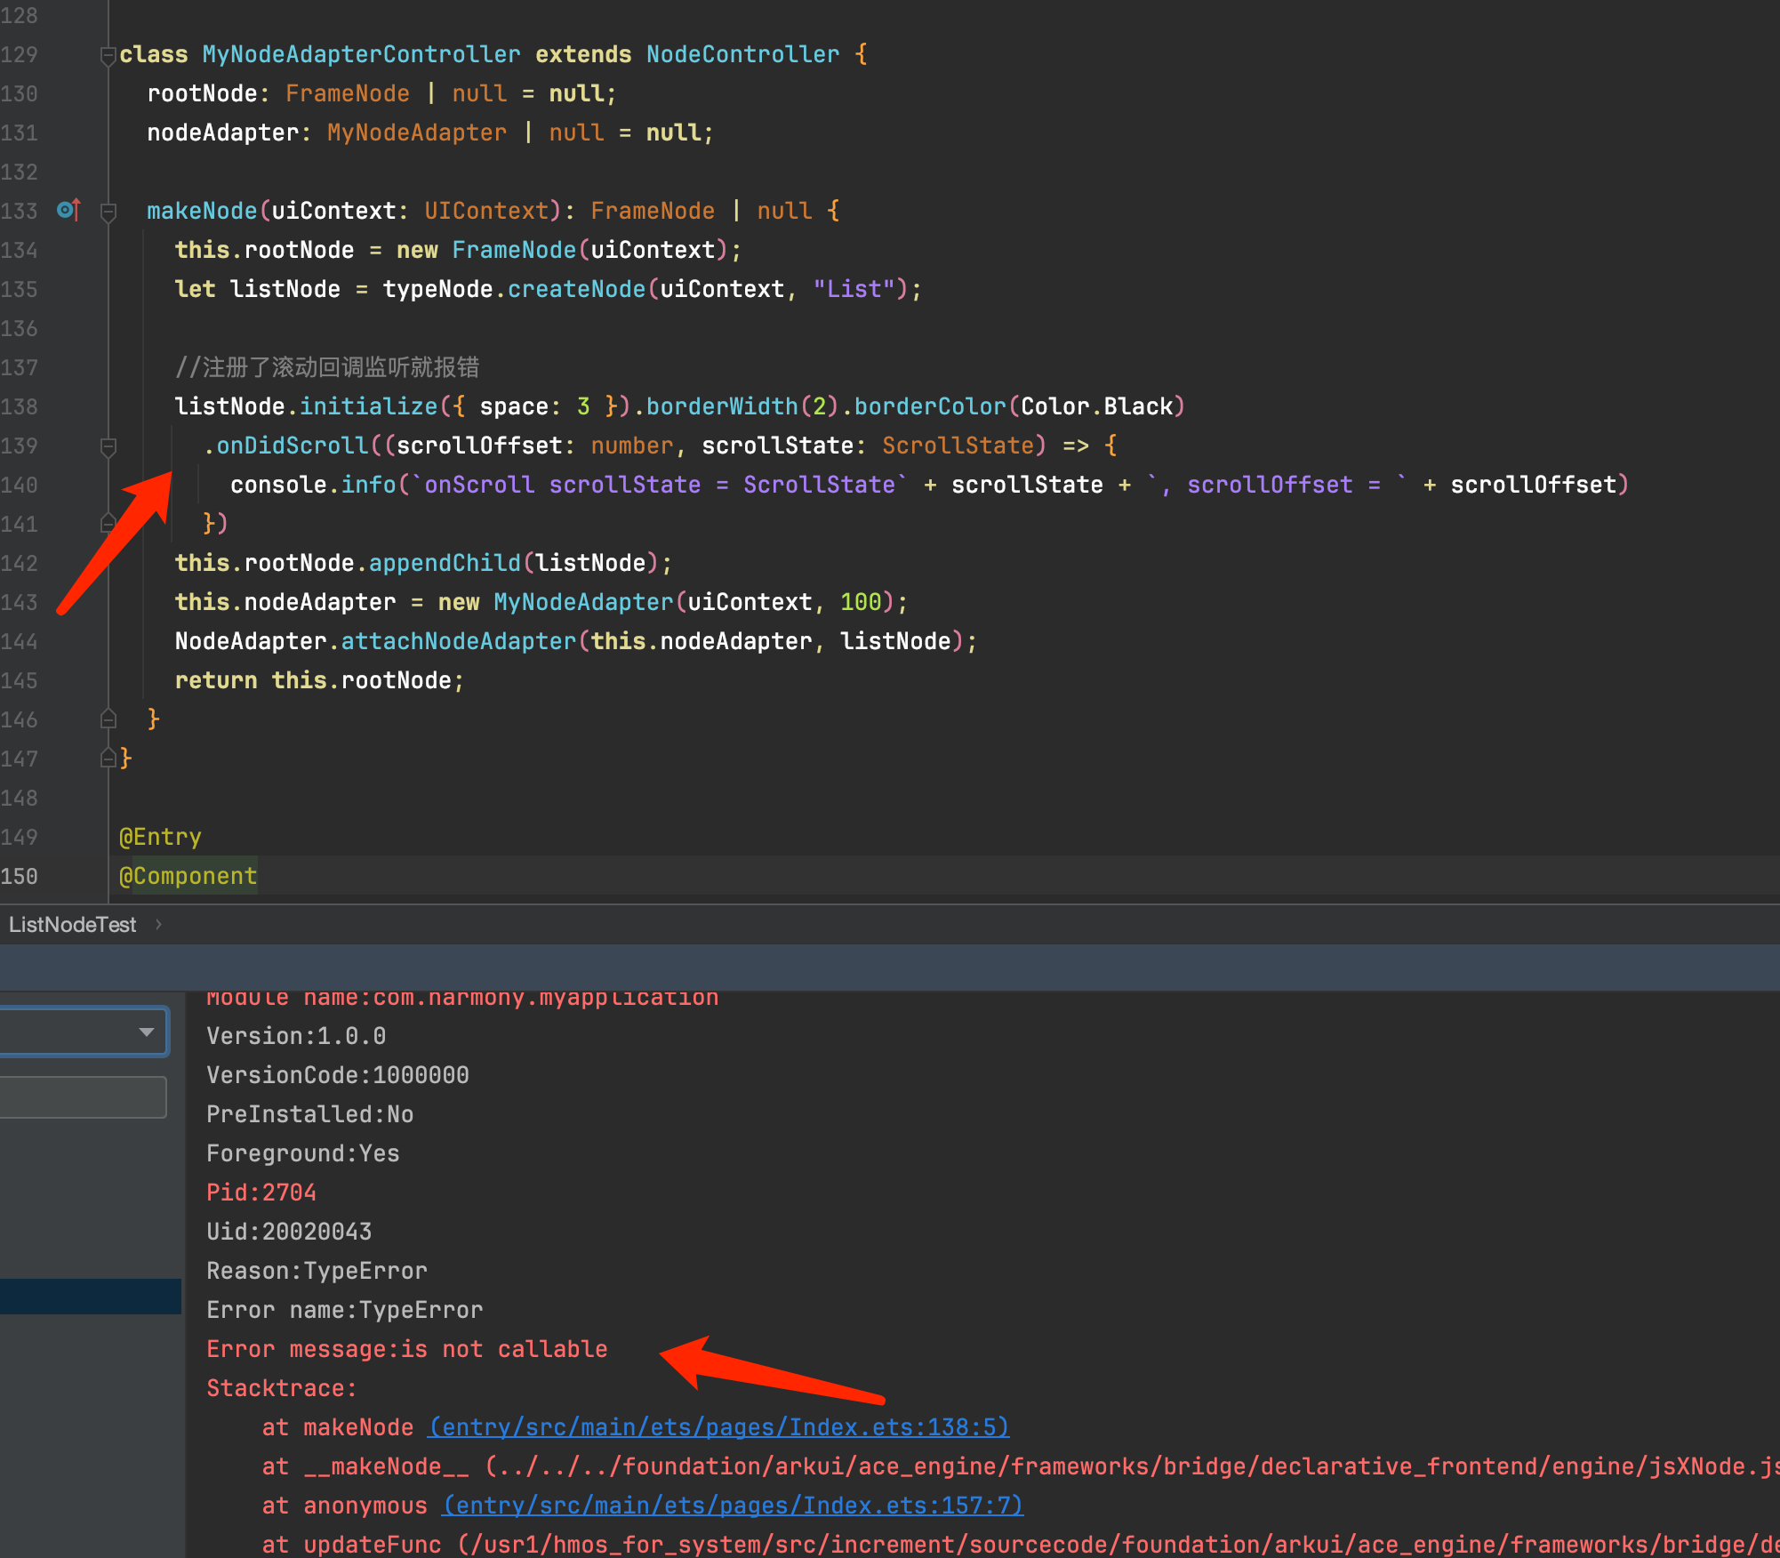The height and width of the screenshot is (1558, 1780).
Task: Open Index.ets:138:5 stacktrace link
Action: pos(718,1427)
